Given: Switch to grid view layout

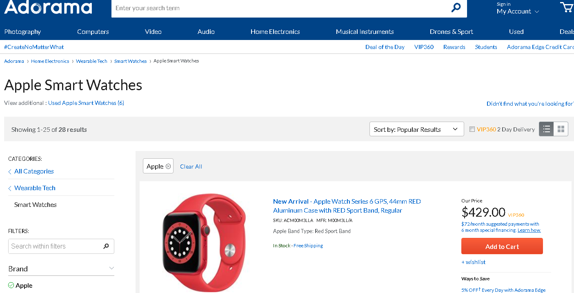Looking at the screenshot, I should (561, 129).
